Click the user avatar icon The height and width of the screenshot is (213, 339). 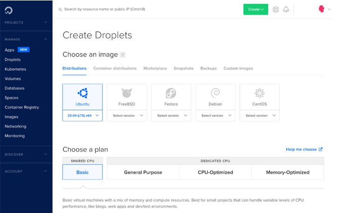pos(321,9)
